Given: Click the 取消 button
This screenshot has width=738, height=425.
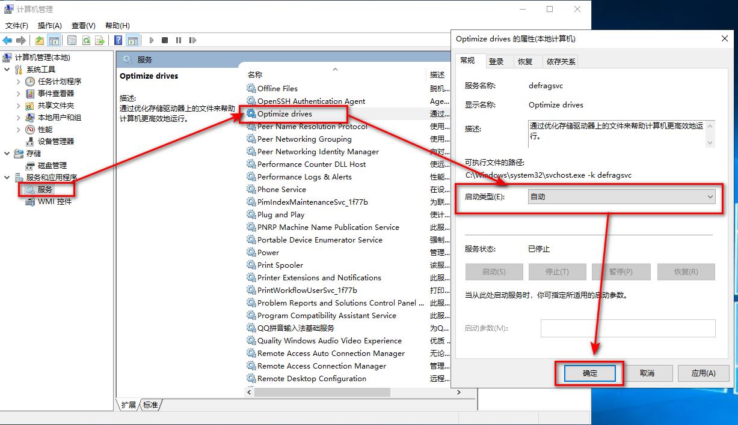Looking at the screenshot, I should tap(647, 373).
